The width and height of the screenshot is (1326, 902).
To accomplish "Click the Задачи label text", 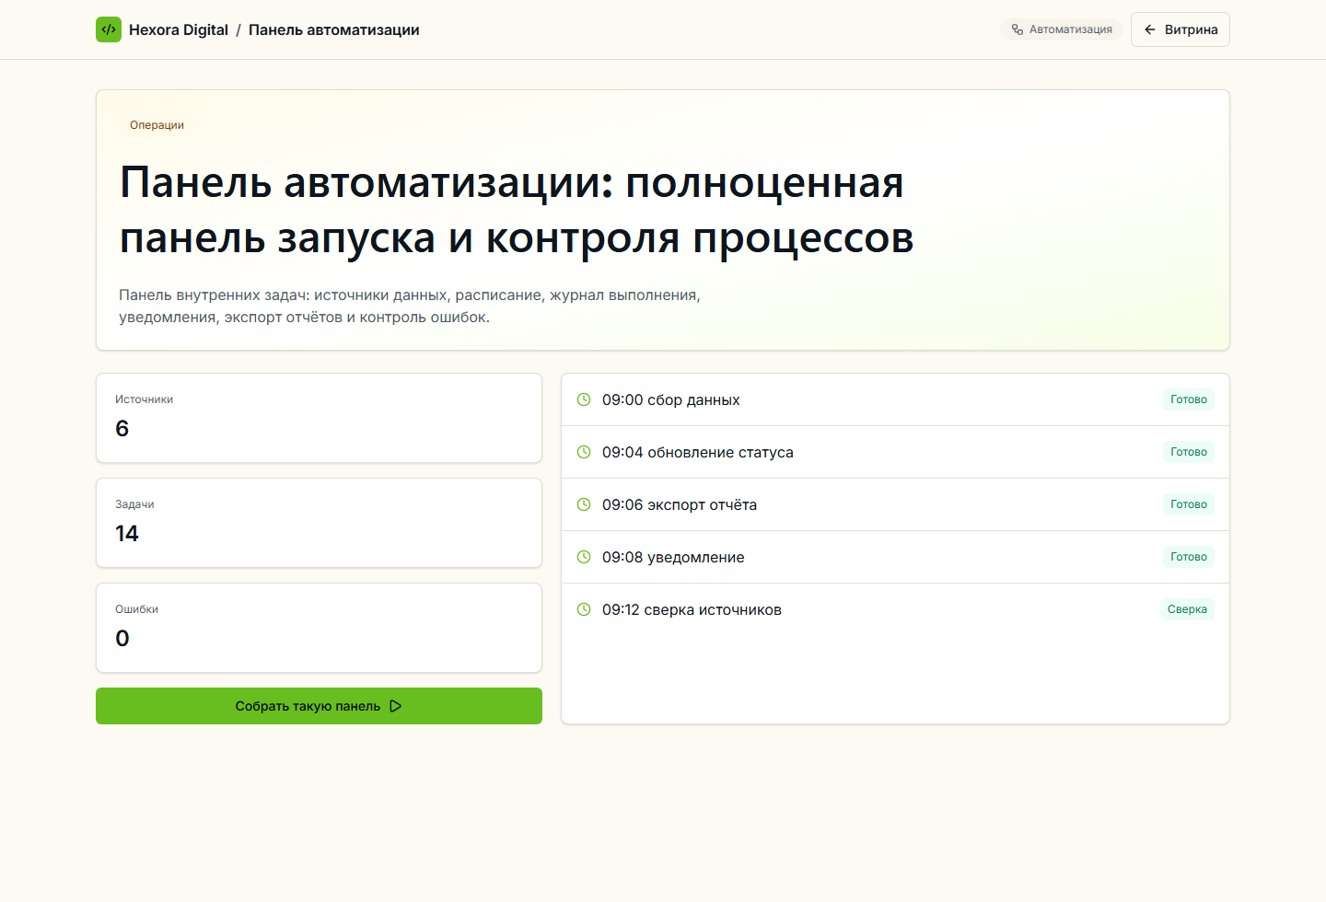I will pos(134,504).
